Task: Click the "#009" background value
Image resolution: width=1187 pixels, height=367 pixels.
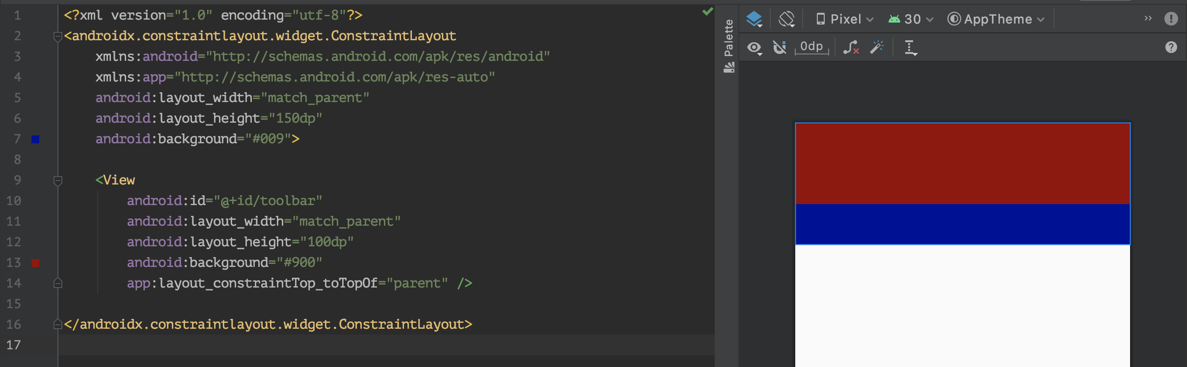Action: coord(269,139)
